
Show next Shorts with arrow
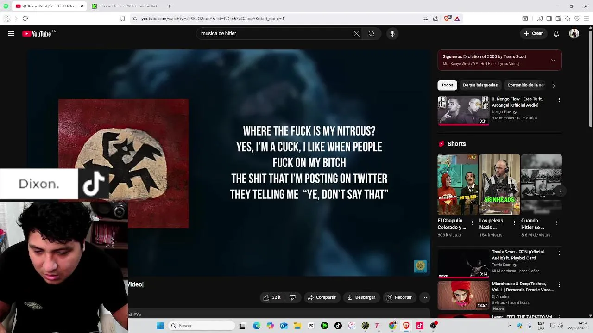pos(560,191)
